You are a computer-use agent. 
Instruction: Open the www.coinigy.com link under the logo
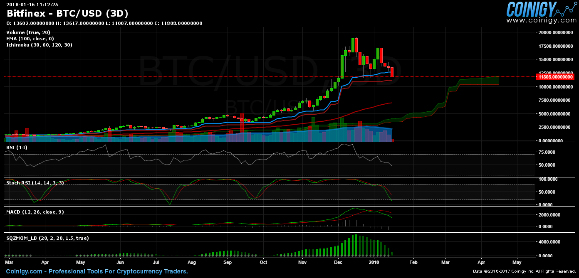541,20
